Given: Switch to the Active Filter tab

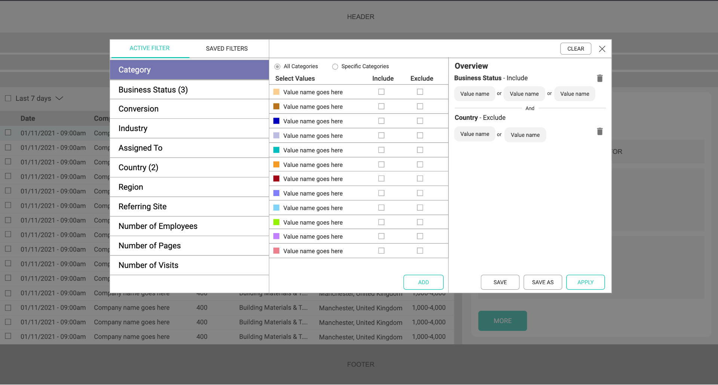Looking at the screenshot, I should pos(150,48).
